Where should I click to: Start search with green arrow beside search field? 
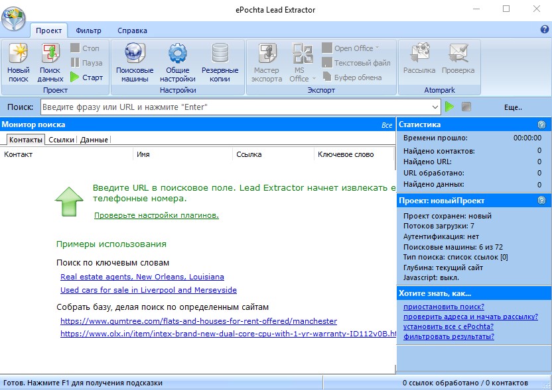[x=450, y=107]
